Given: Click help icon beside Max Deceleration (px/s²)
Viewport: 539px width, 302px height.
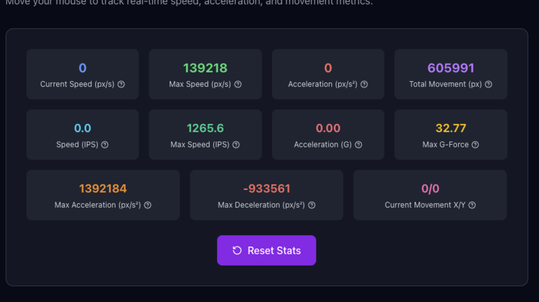Looking at the screenshot, I should pos(312,205).
